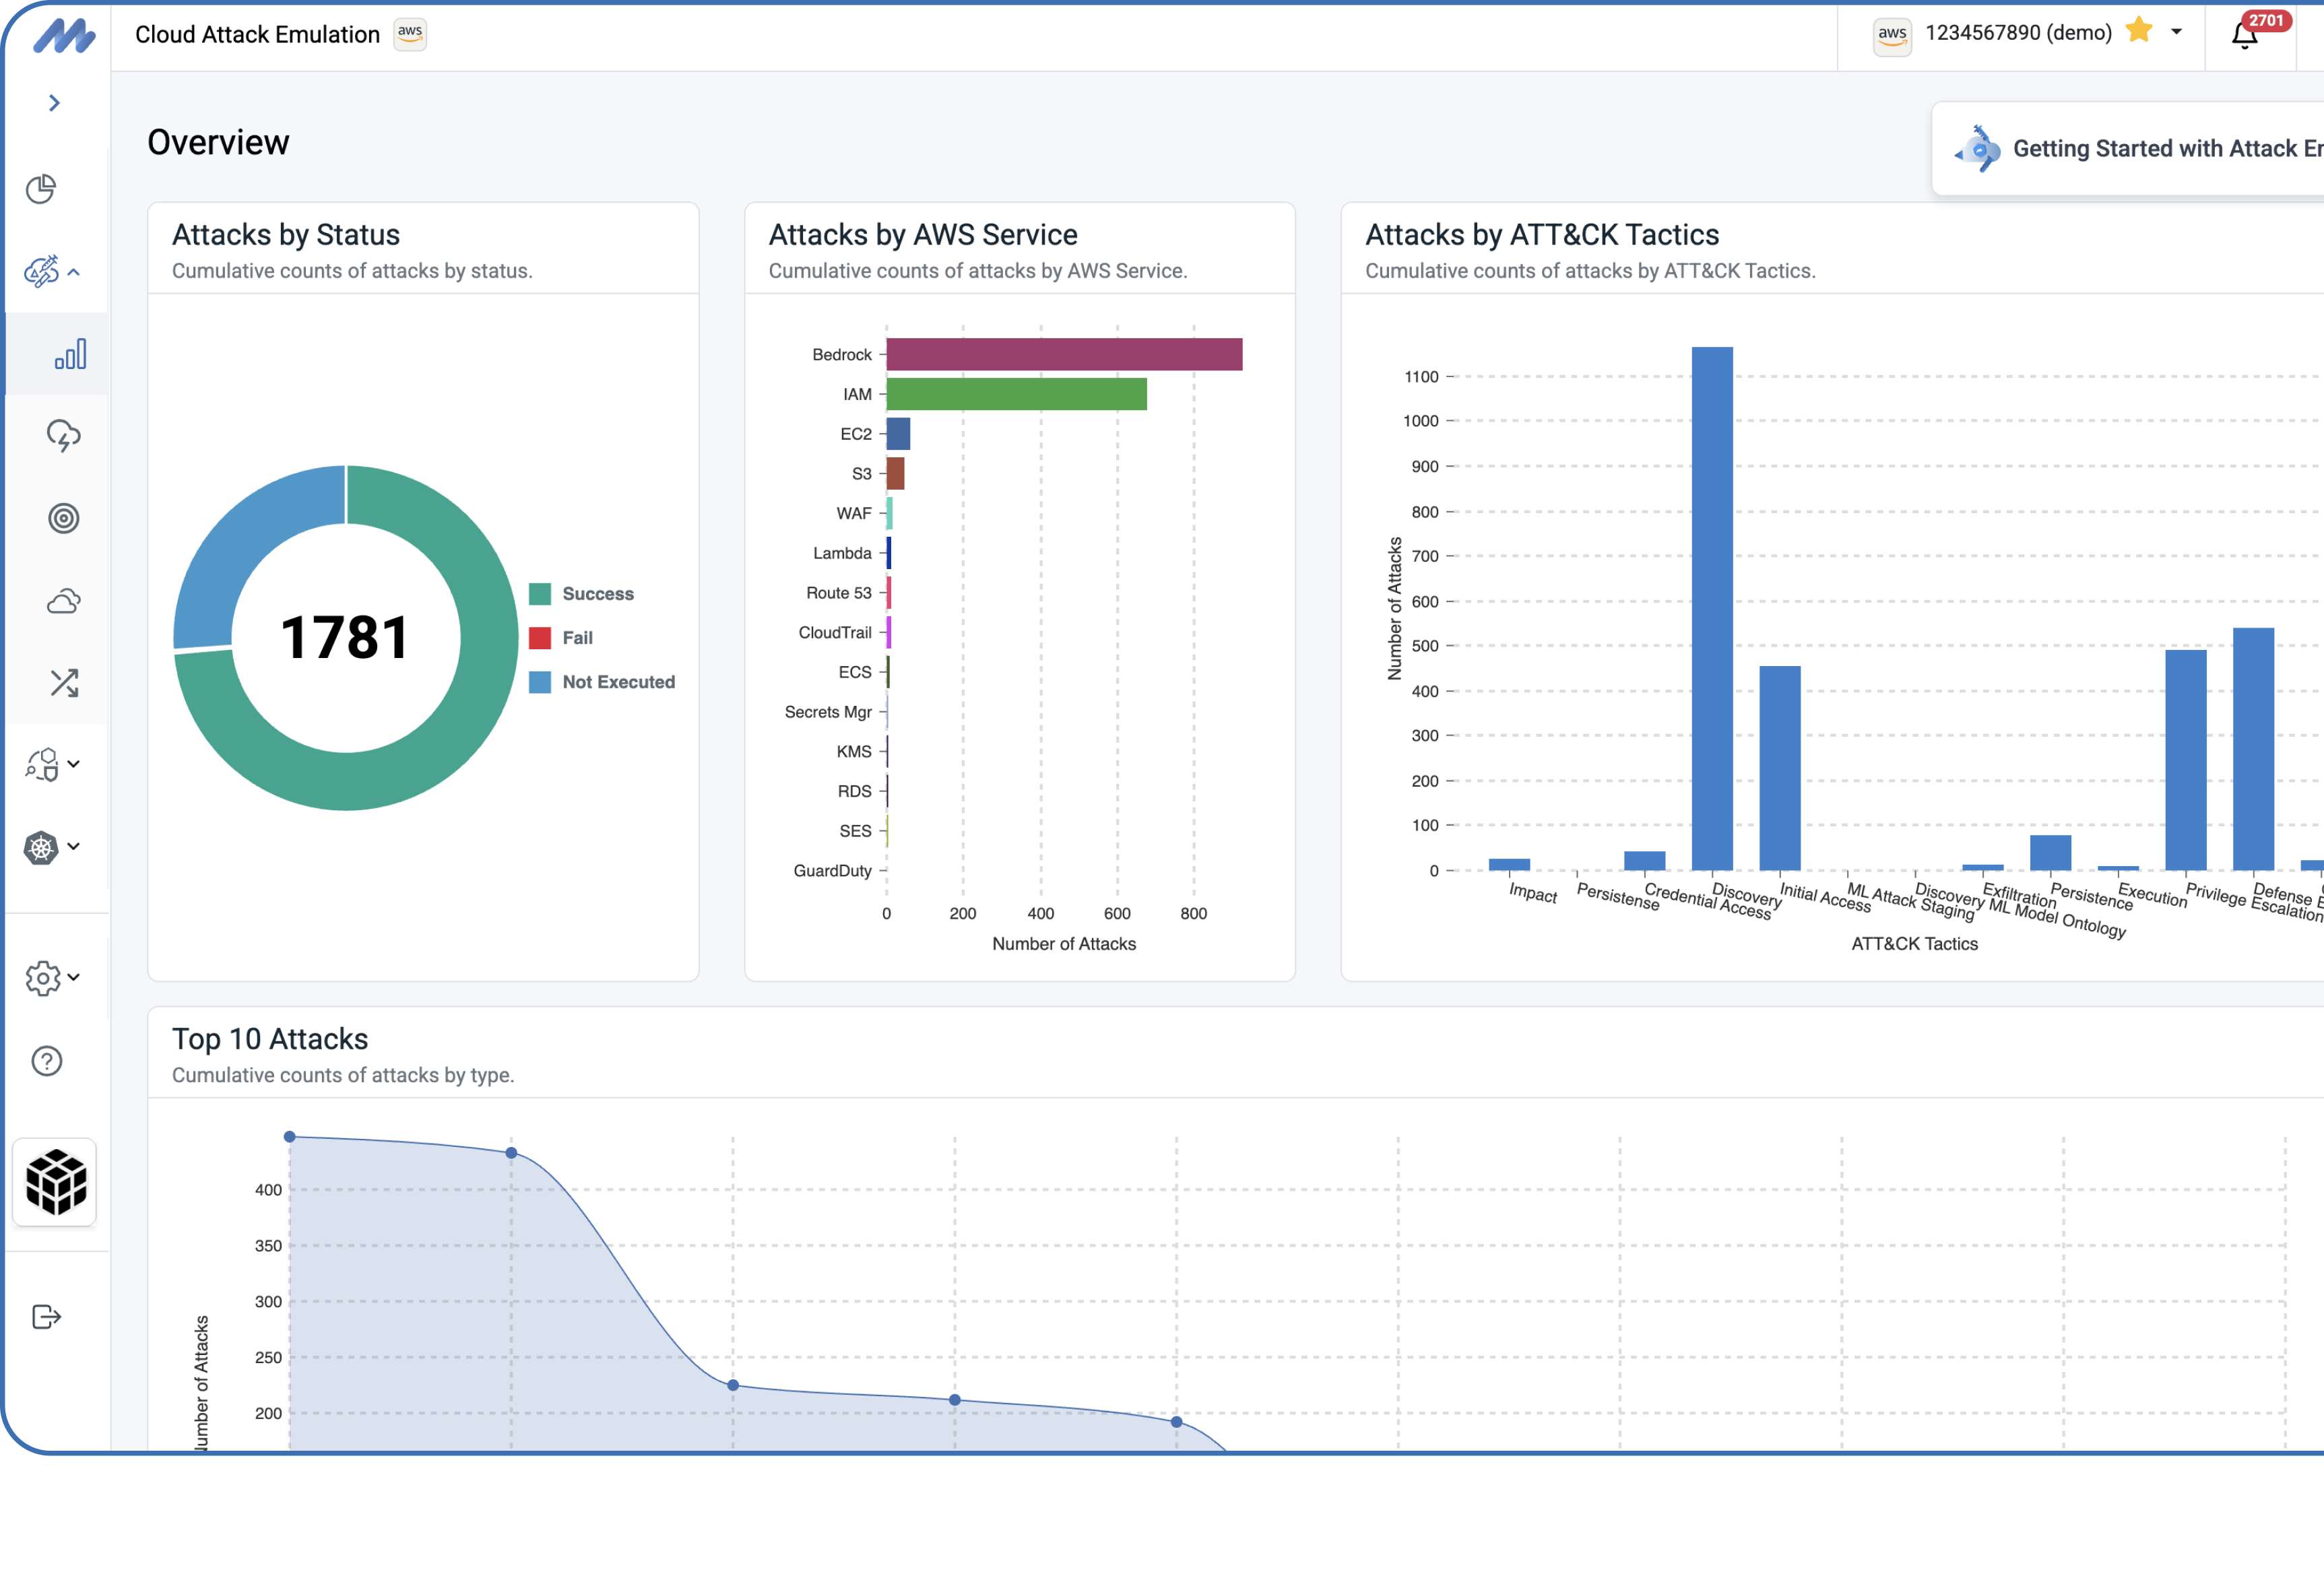Click the CloudTrail axis label
This screenshot has height=1578, width=2324.
pos(835,633)
